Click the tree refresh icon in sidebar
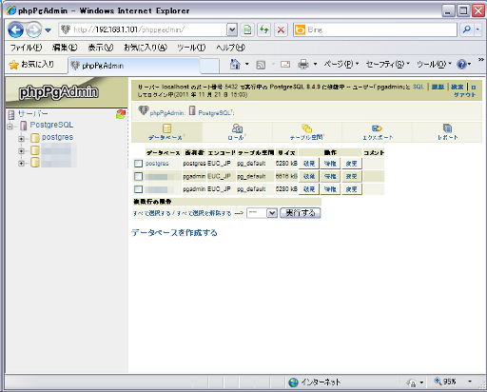487x392 pixels. [x=121, y=114]
